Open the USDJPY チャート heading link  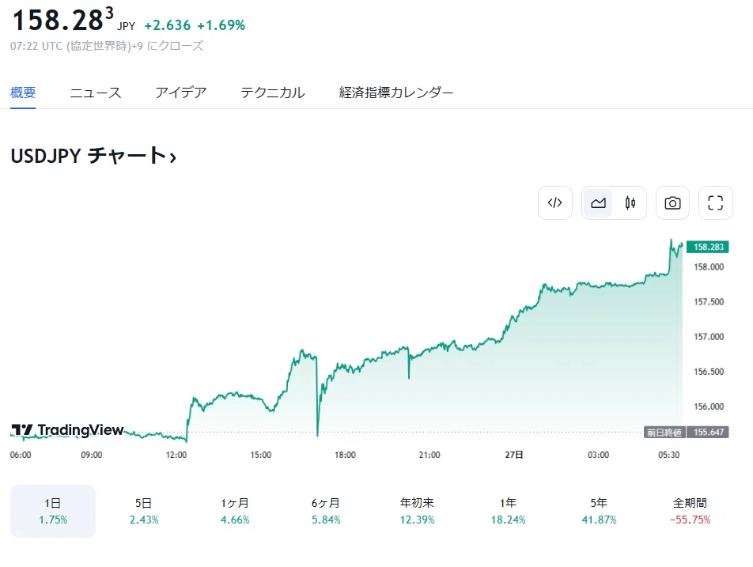tap(93, 156)
